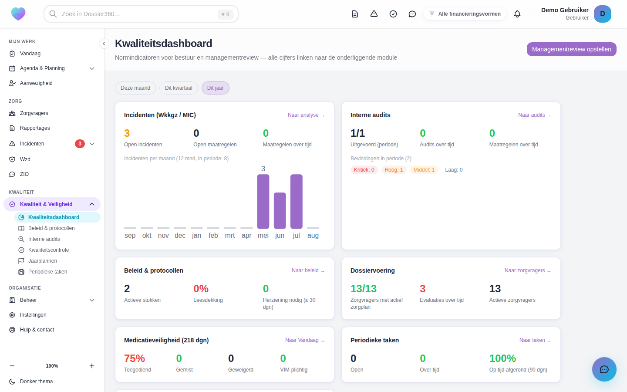The image size is (627, 392).
Task: Expand Beheer menu chevron
Action: (x=92, y=300)
